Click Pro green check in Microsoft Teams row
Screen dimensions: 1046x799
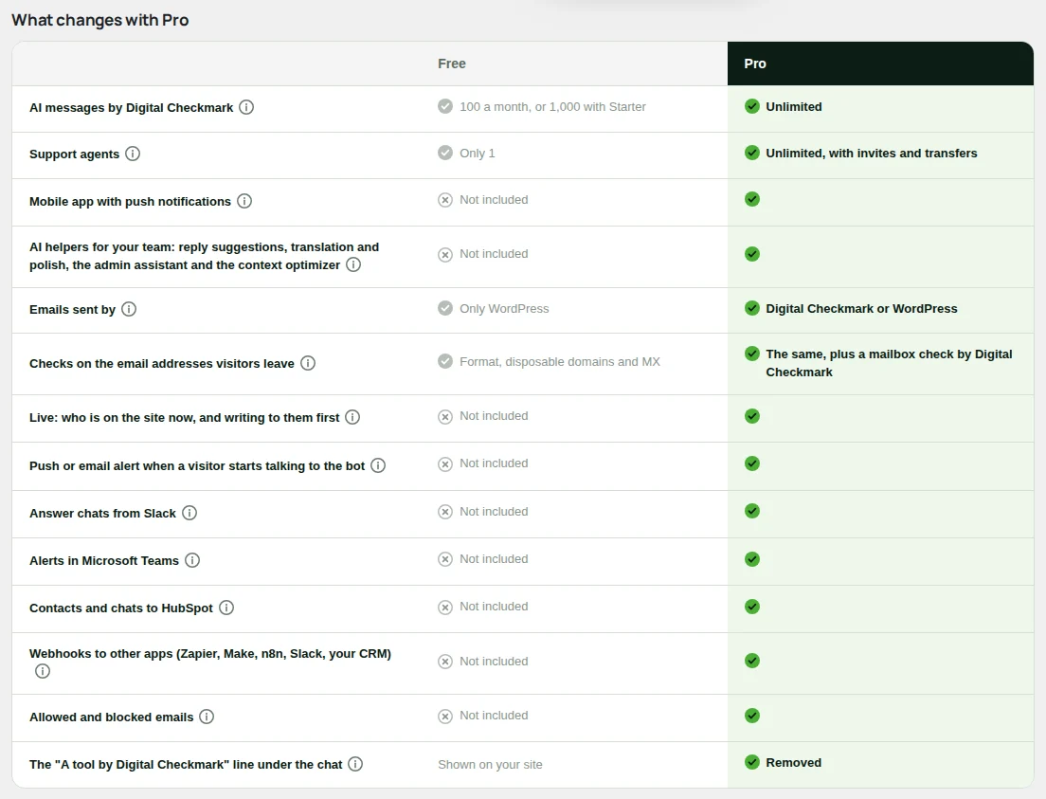pyautogui.click(x=752, y=558)
